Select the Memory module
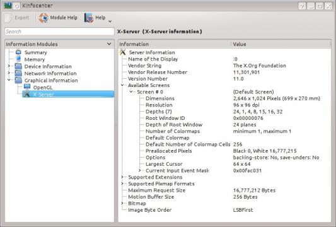The width and height of the screenshot is (336, 227). click(35, 59)
